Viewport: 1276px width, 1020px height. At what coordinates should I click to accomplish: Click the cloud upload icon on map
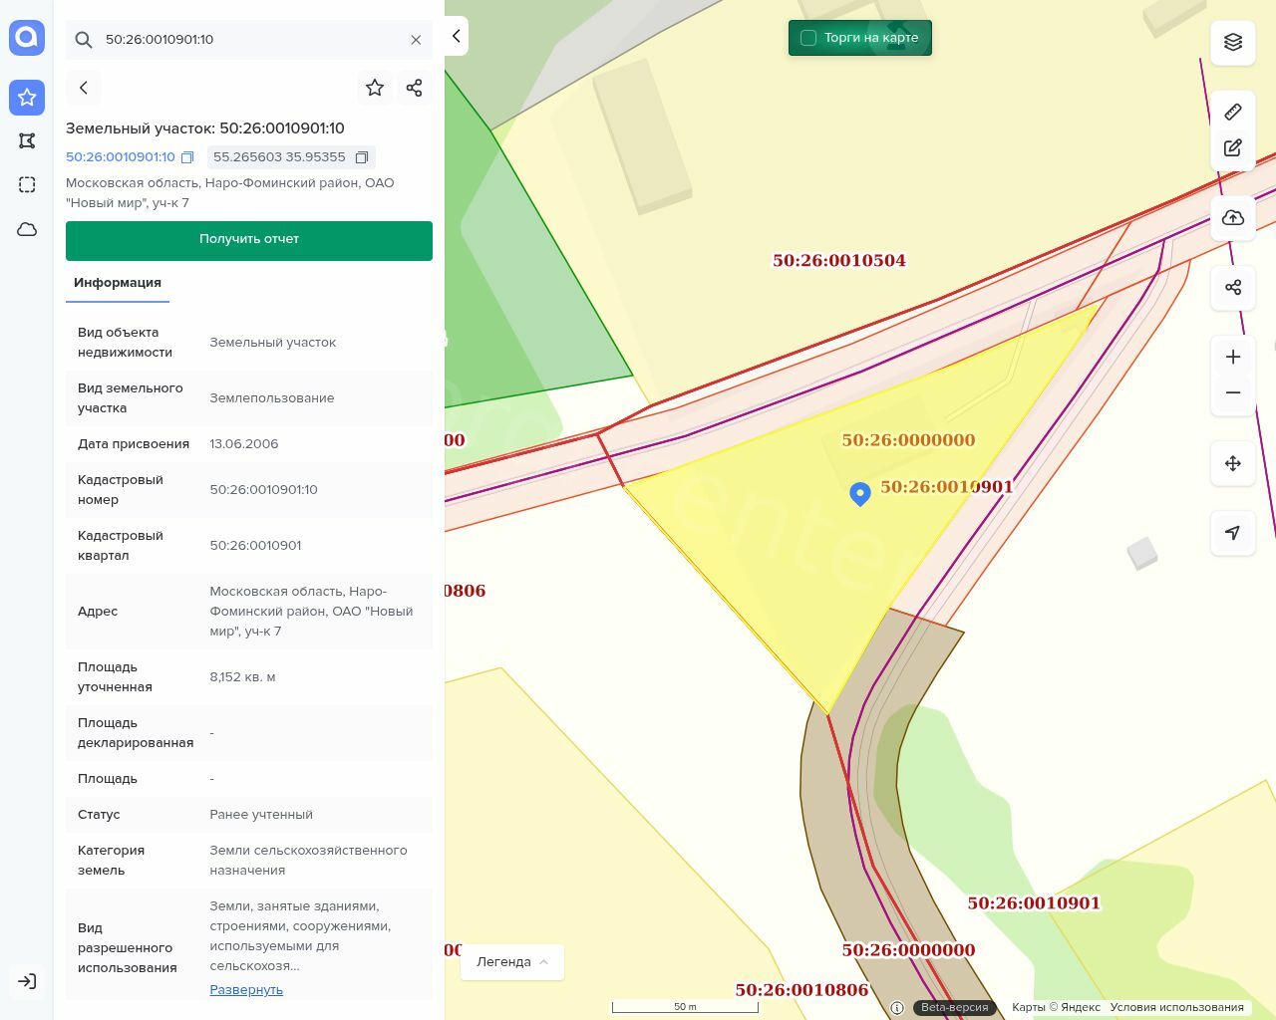coord(1232,218)
